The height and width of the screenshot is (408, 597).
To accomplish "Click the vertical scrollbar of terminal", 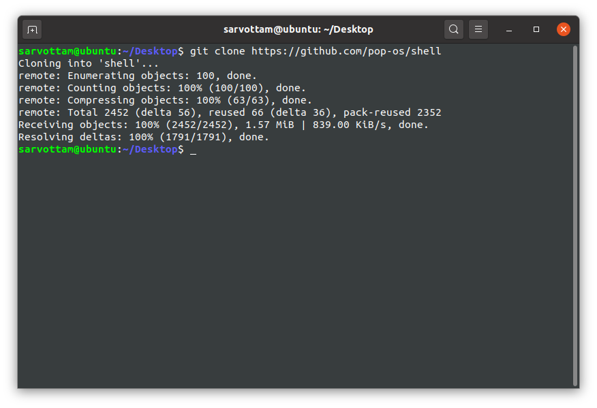I will click(575, 216).
